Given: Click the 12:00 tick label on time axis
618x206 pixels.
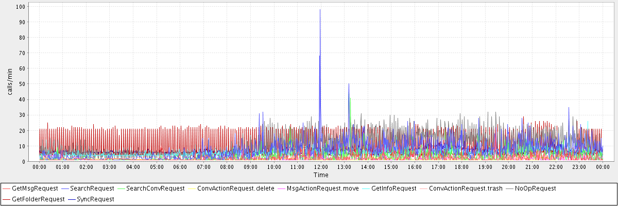Looking at the screenshot, I should (320, 167).
